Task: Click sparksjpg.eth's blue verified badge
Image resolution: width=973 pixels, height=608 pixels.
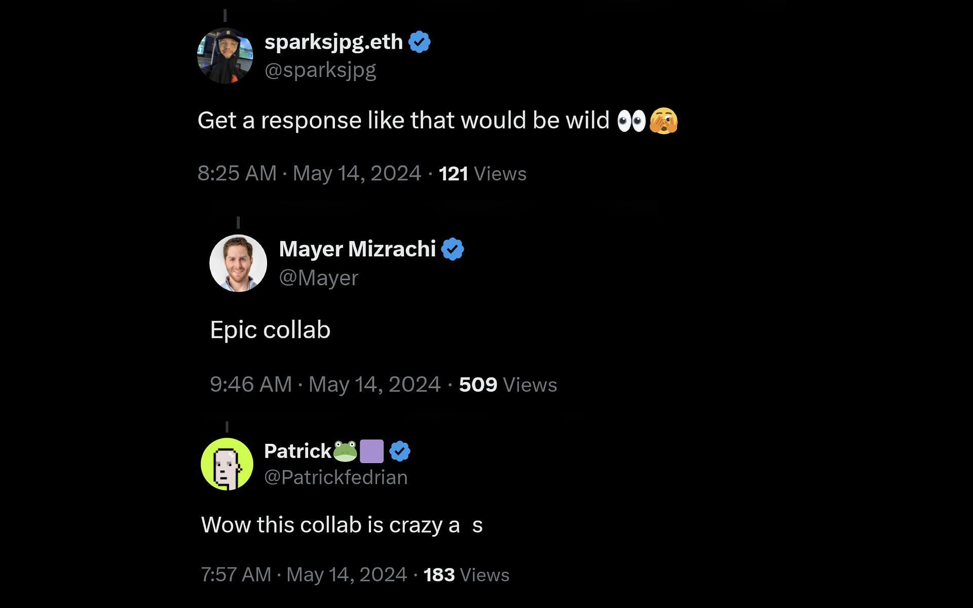Action: click(x=420, y=42)
